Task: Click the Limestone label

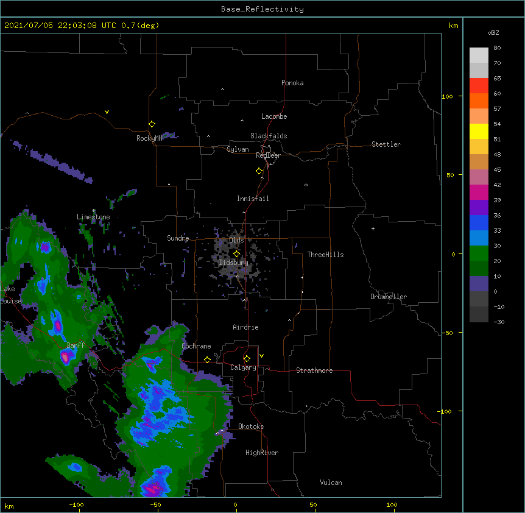Action: tap(93, 217)
